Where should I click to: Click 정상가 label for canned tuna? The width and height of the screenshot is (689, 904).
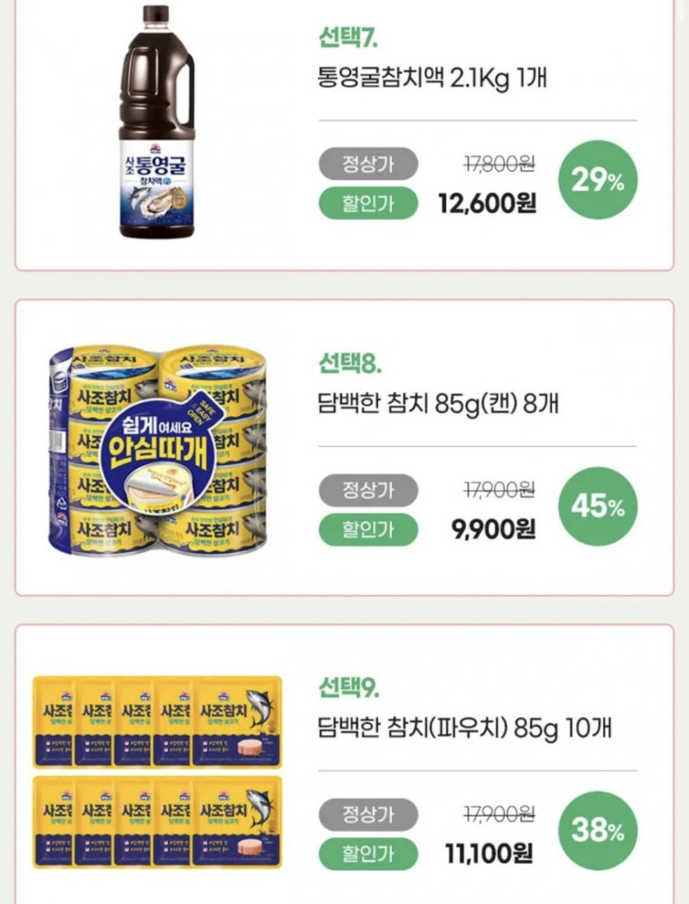point(368,490)
